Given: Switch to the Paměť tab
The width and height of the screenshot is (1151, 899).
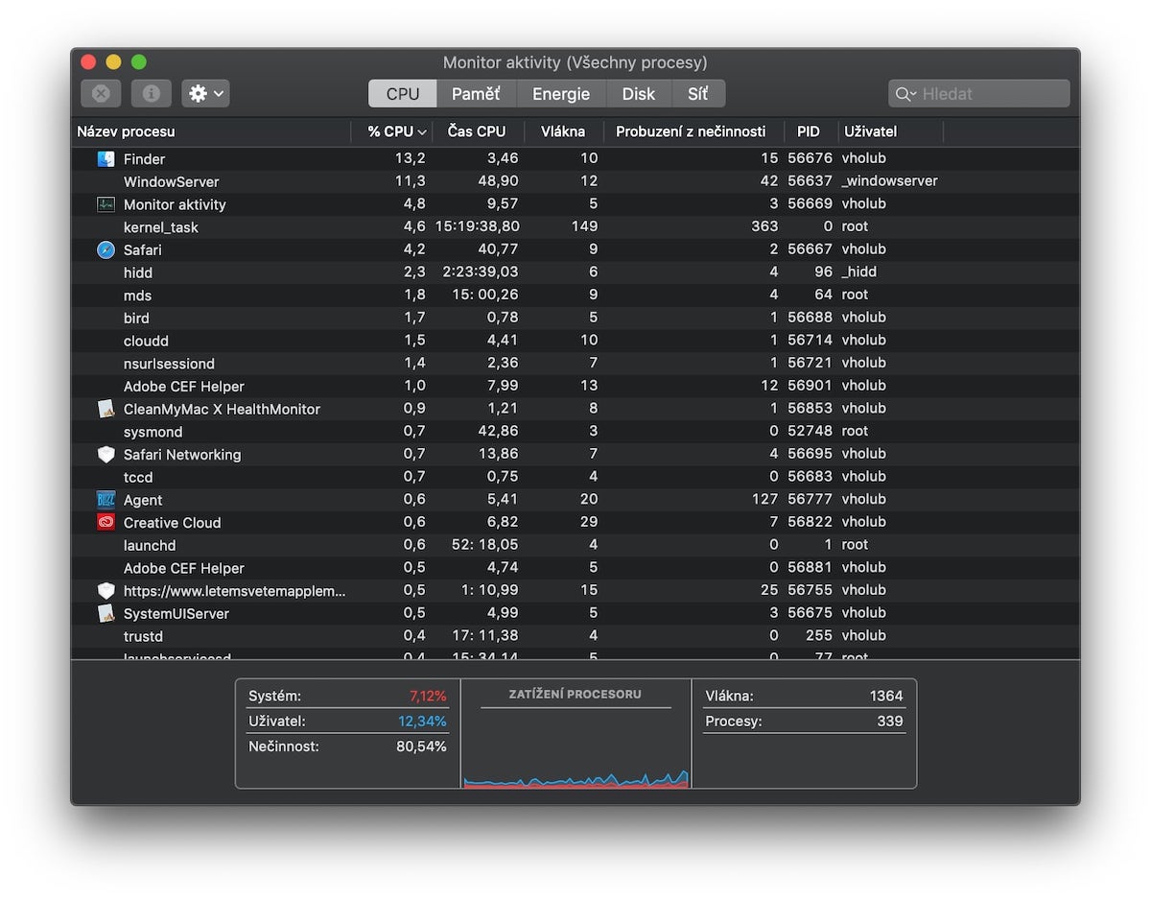Looking at the screenshot, I should point(476,93).
